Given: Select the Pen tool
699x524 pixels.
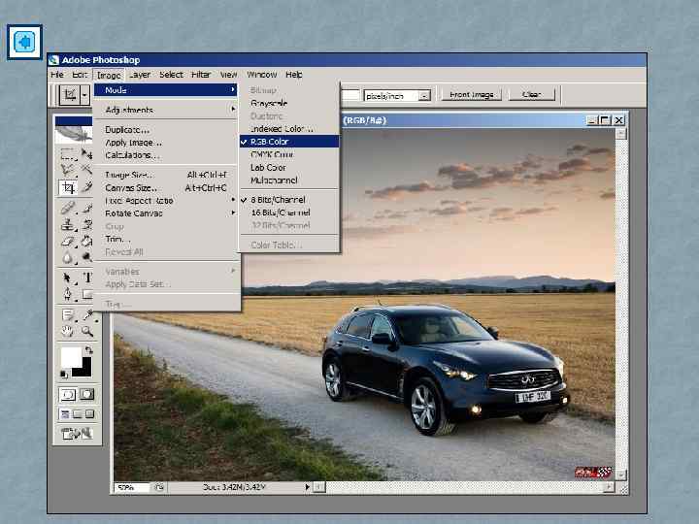Looking at the screenshot, I should [x=67, y=294].
